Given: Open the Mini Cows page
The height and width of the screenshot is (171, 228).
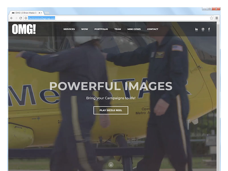Looking at the screenshot, I should click(134, 29).
